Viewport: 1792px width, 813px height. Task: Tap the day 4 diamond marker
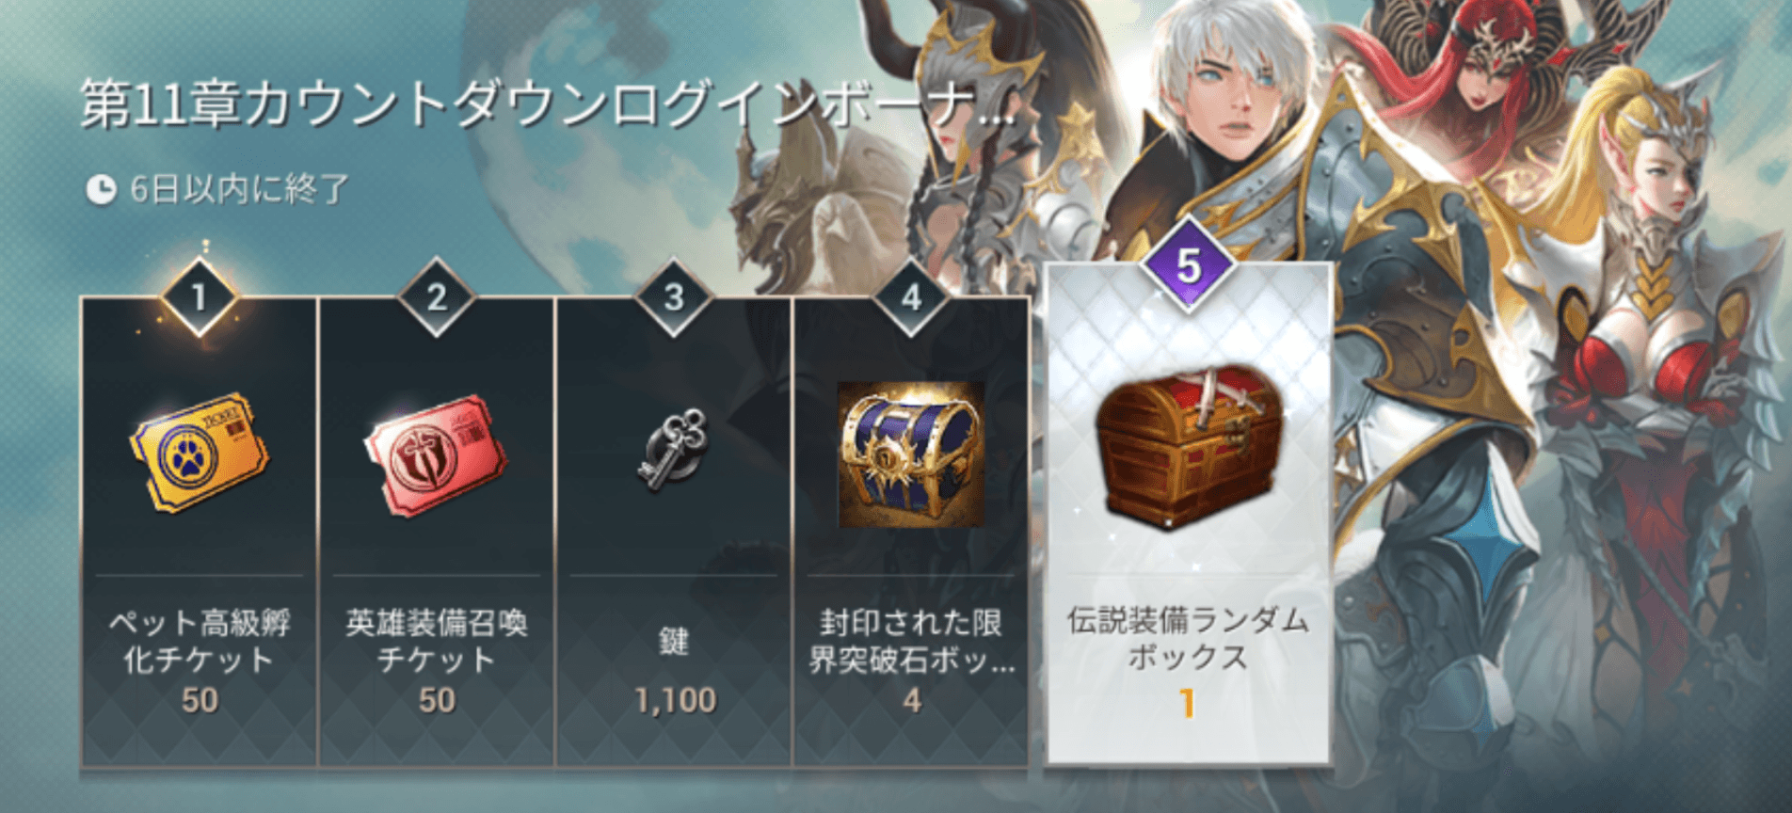pyautogui.click(x=911, y=297)
